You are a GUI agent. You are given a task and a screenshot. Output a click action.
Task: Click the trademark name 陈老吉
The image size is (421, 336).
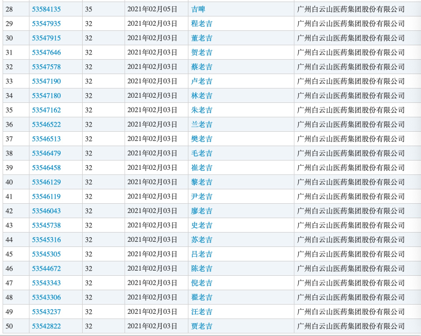[202, 269]
